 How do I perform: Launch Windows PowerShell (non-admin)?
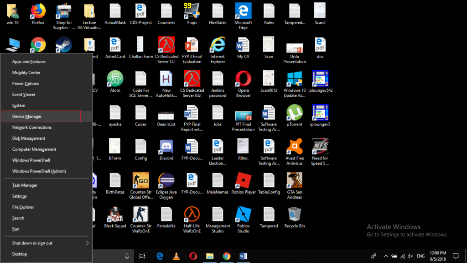(47, 160)
